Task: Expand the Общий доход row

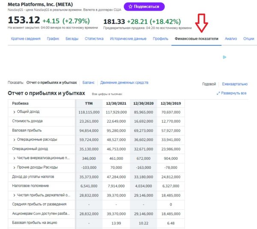Action: click(x=14, y=112)
